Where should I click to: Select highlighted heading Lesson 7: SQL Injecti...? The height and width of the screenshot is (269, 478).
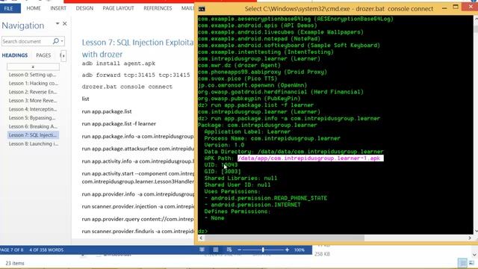point(33,134)
